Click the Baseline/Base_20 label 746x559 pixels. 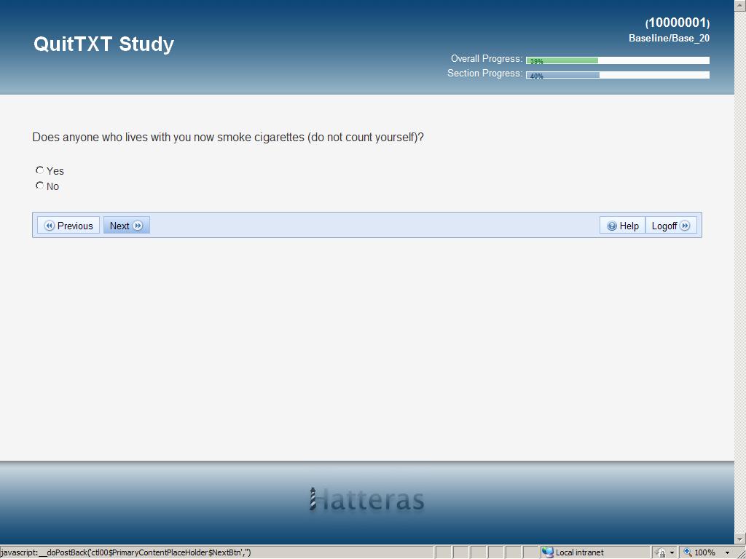[x=669, y=39]
